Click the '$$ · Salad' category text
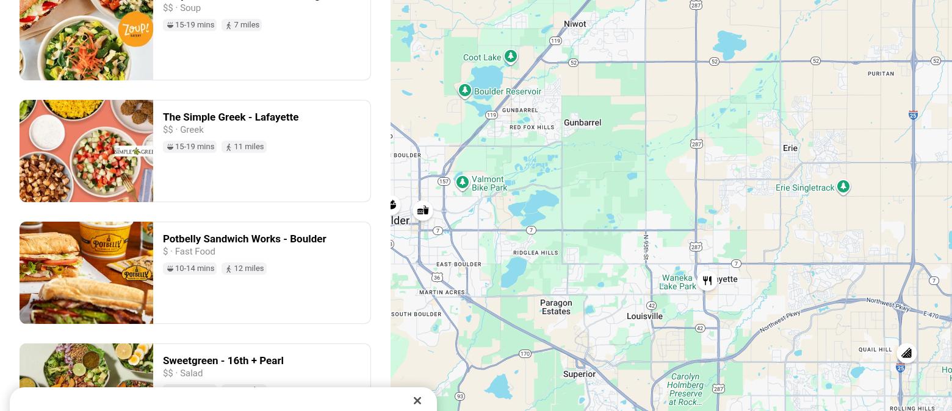The height and width of the screenshot is (411, 952). pos(182,373)
